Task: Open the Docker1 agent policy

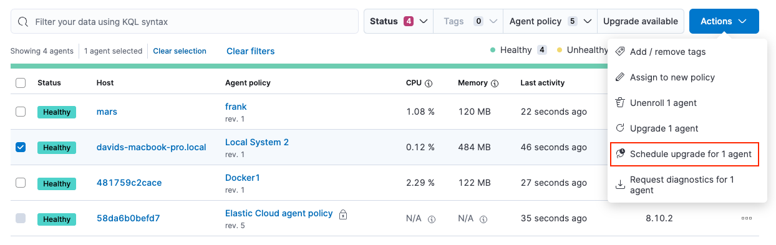Action: (242, 178)
